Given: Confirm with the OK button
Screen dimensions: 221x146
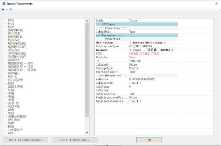Looking at the screenshot, I should pos(149,140).
